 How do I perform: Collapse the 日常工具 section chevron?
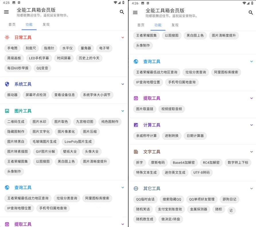pos(123,37)
